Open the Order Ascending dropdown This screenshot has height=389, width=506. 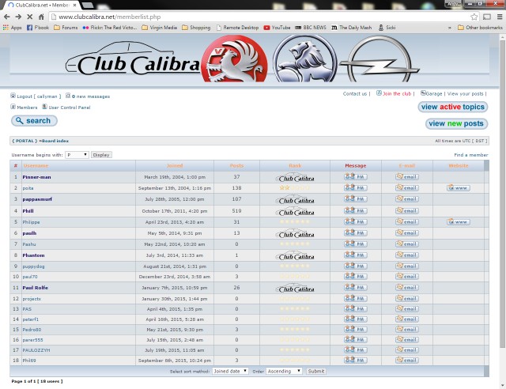[x=284, y=371]
